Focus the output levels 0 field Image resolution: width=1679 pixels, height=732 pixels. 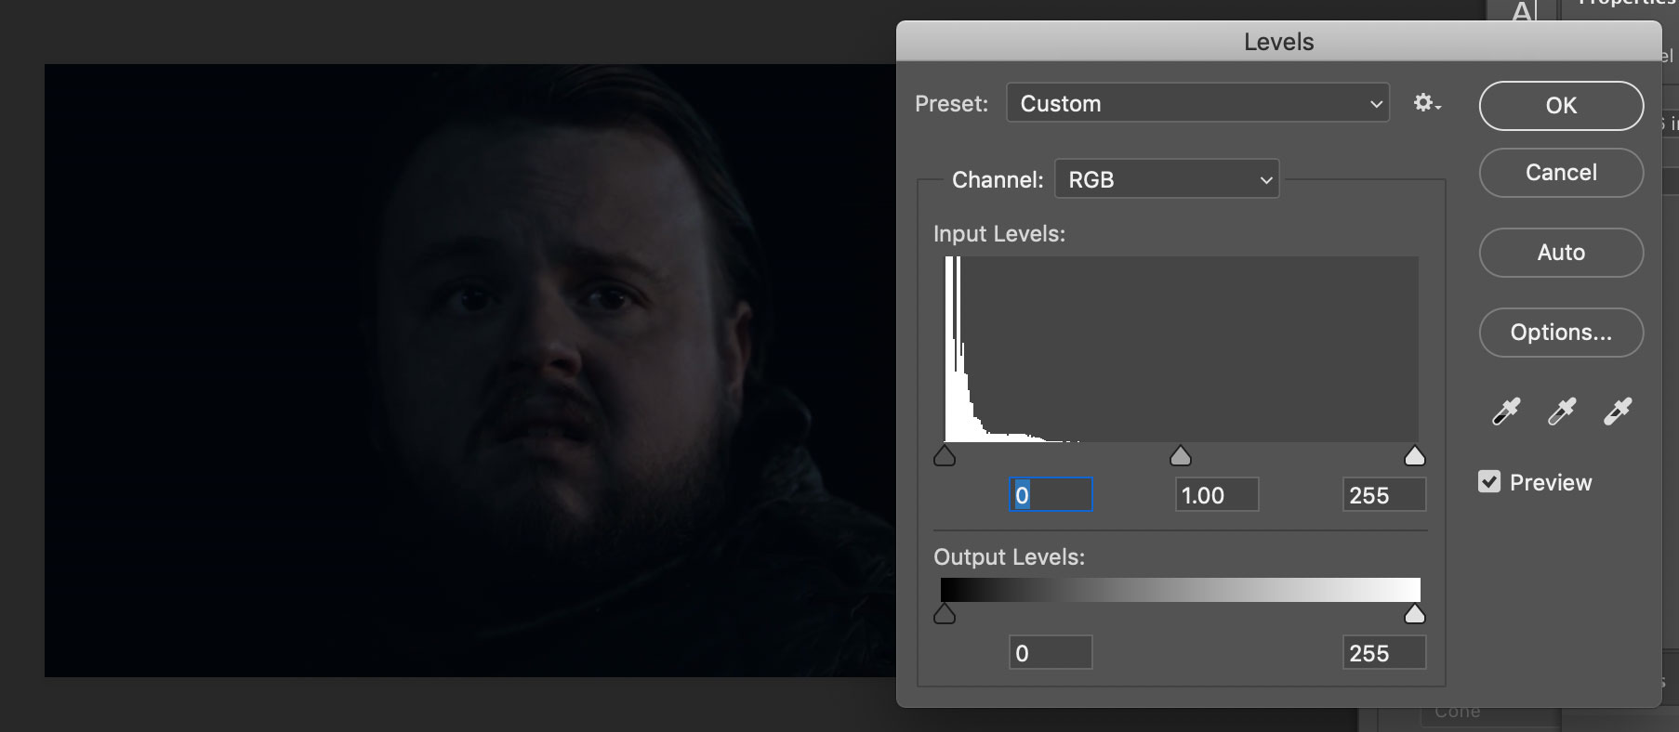click(1051, 652)
